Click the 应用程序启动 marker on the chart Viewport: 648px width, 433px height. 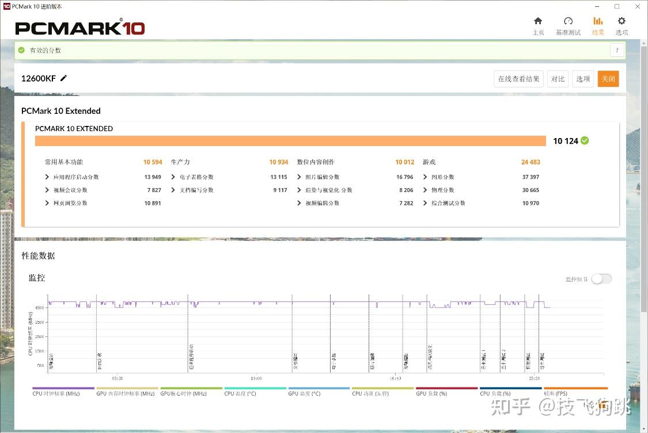point(191,357)
